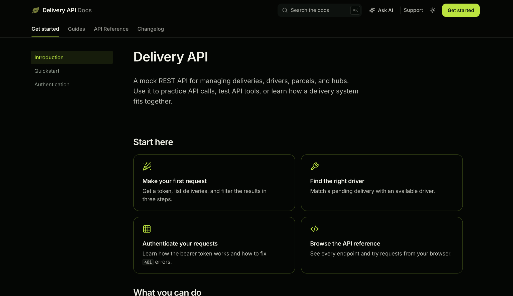Click the party popper icon on first request card

147,166
